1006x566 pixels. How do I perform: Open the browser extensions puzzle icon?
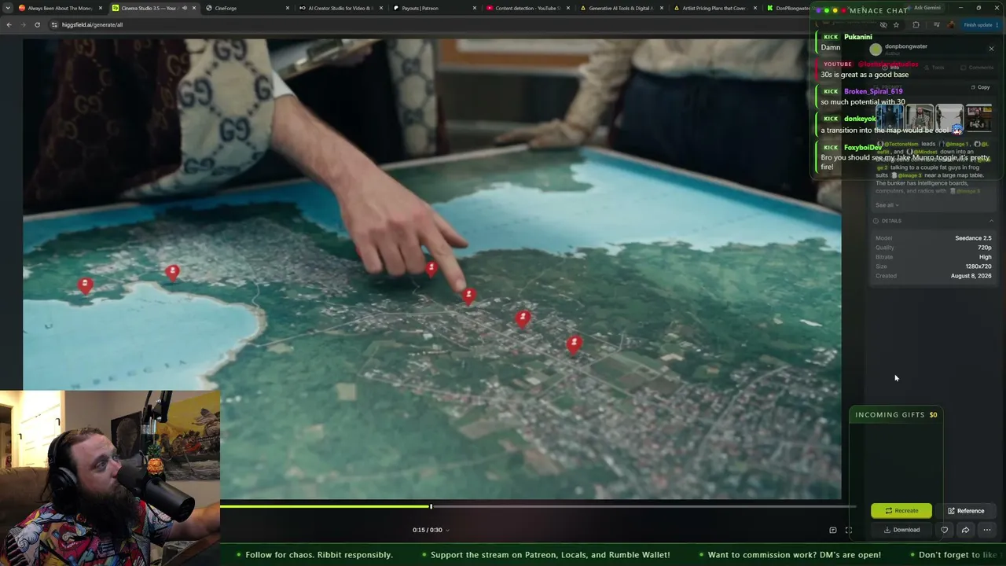tap(916, 24)
